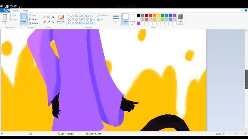Screen dimensions: 248x139
Task: Choose the Triangle shape
Action: tap(91, 16)
